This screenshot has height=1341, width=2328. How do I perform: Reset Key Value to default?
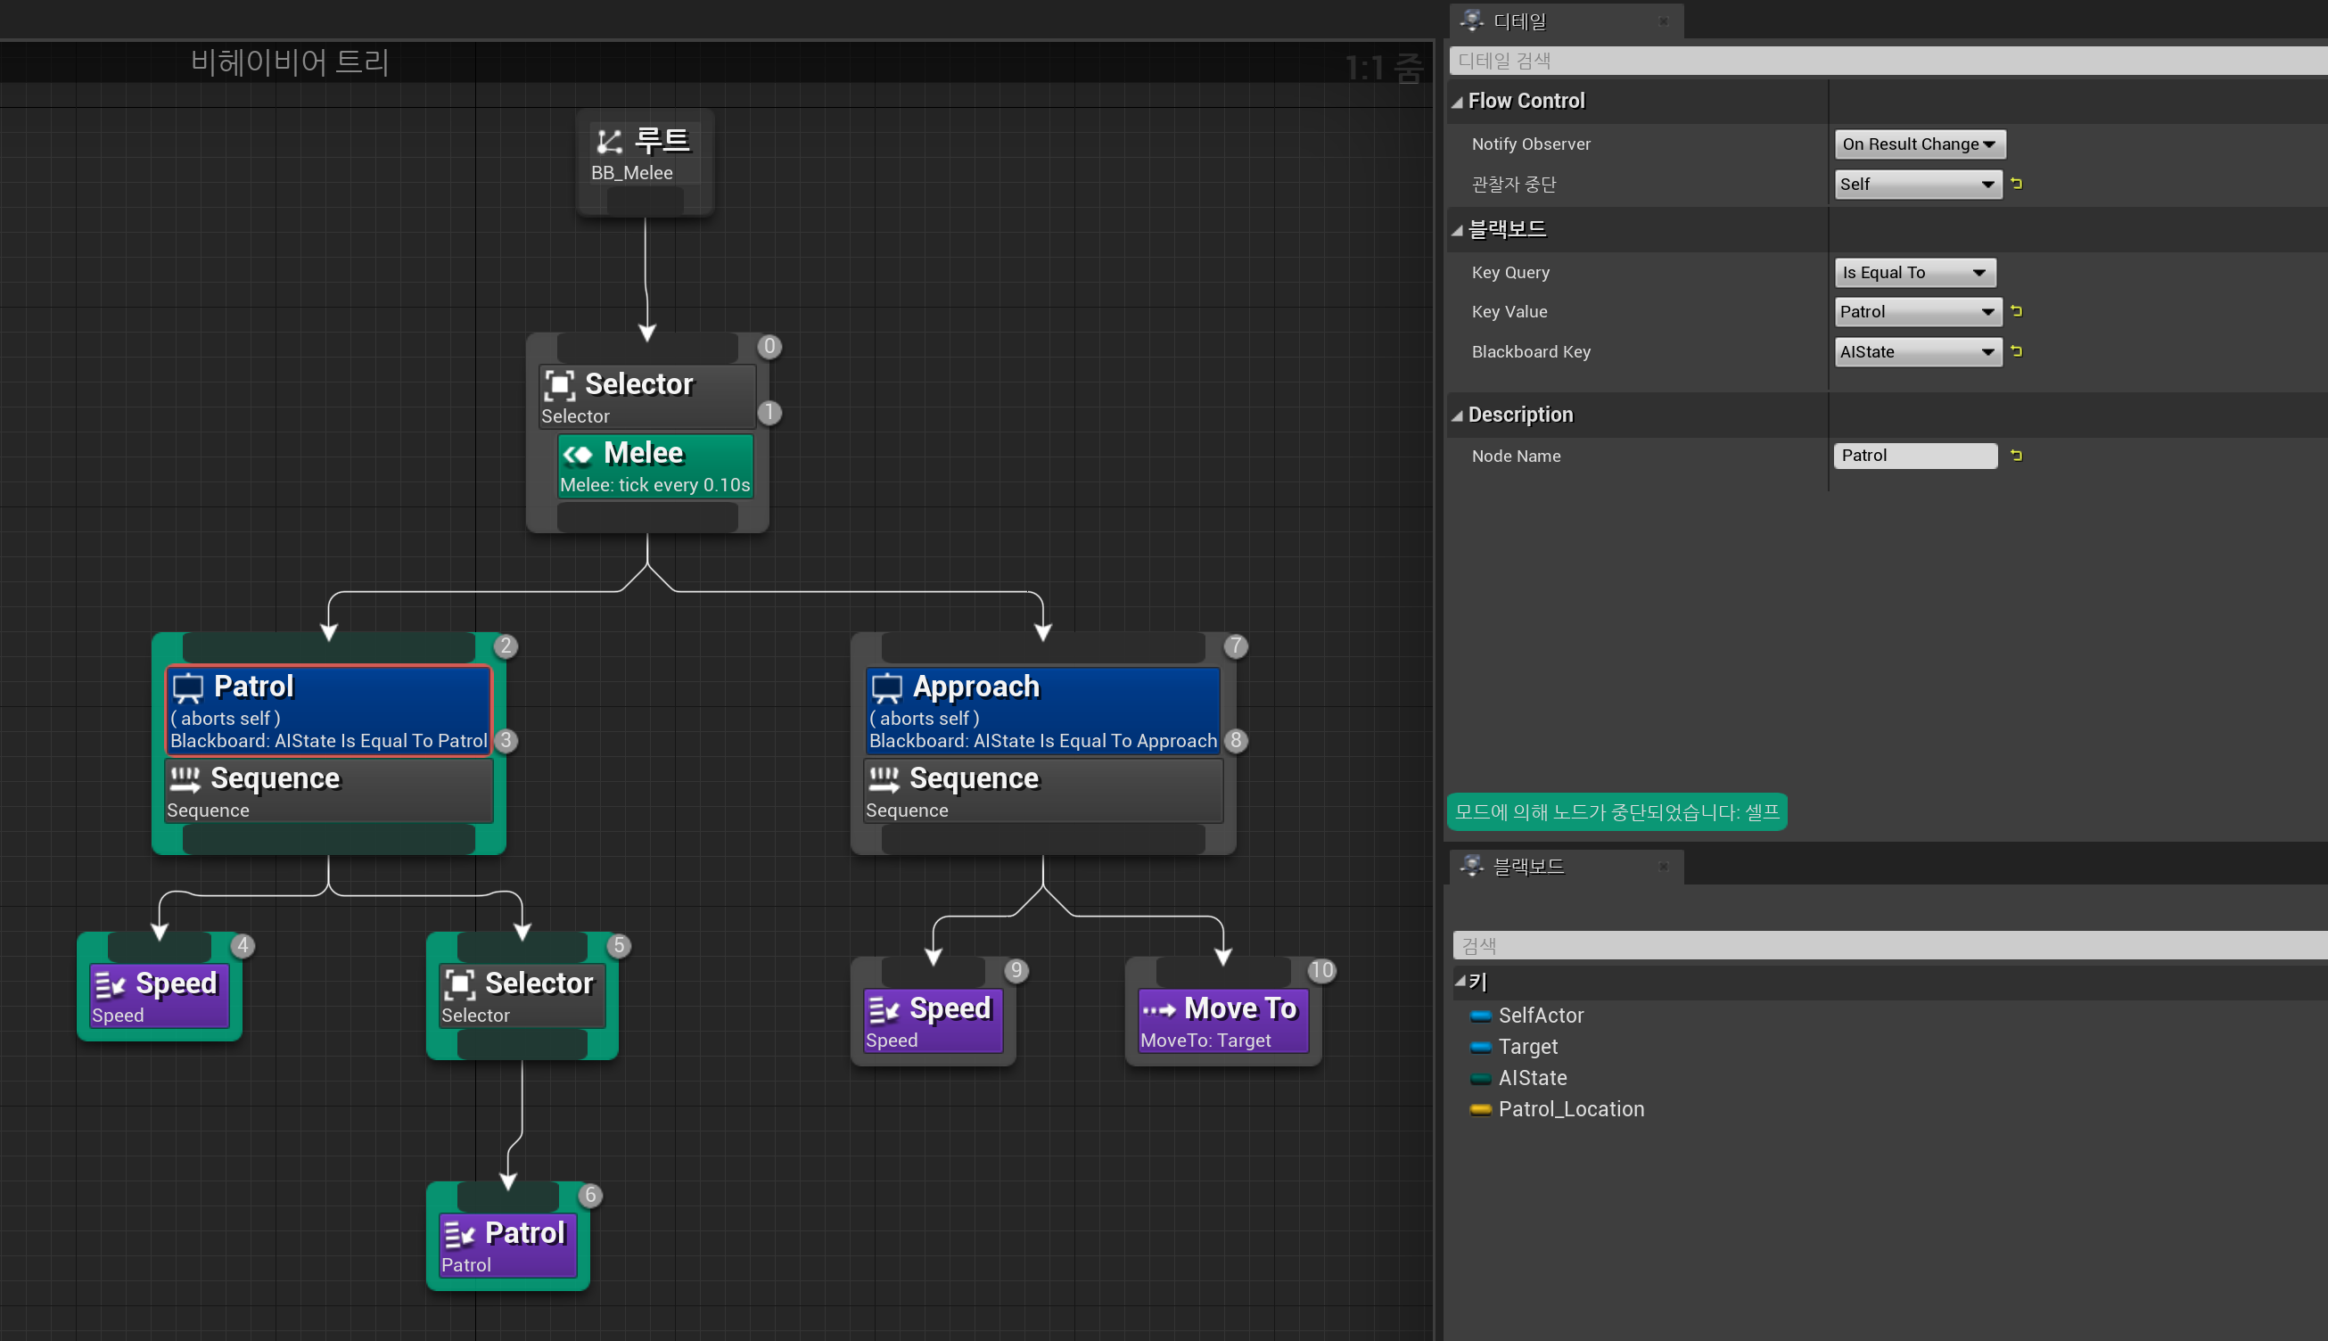(2016, 311)
